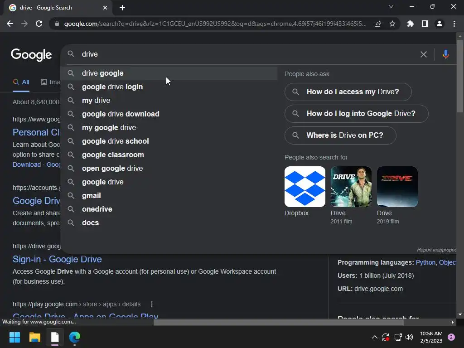
Task: Toggle the Chrome side panel
Action: coord(425,24)
